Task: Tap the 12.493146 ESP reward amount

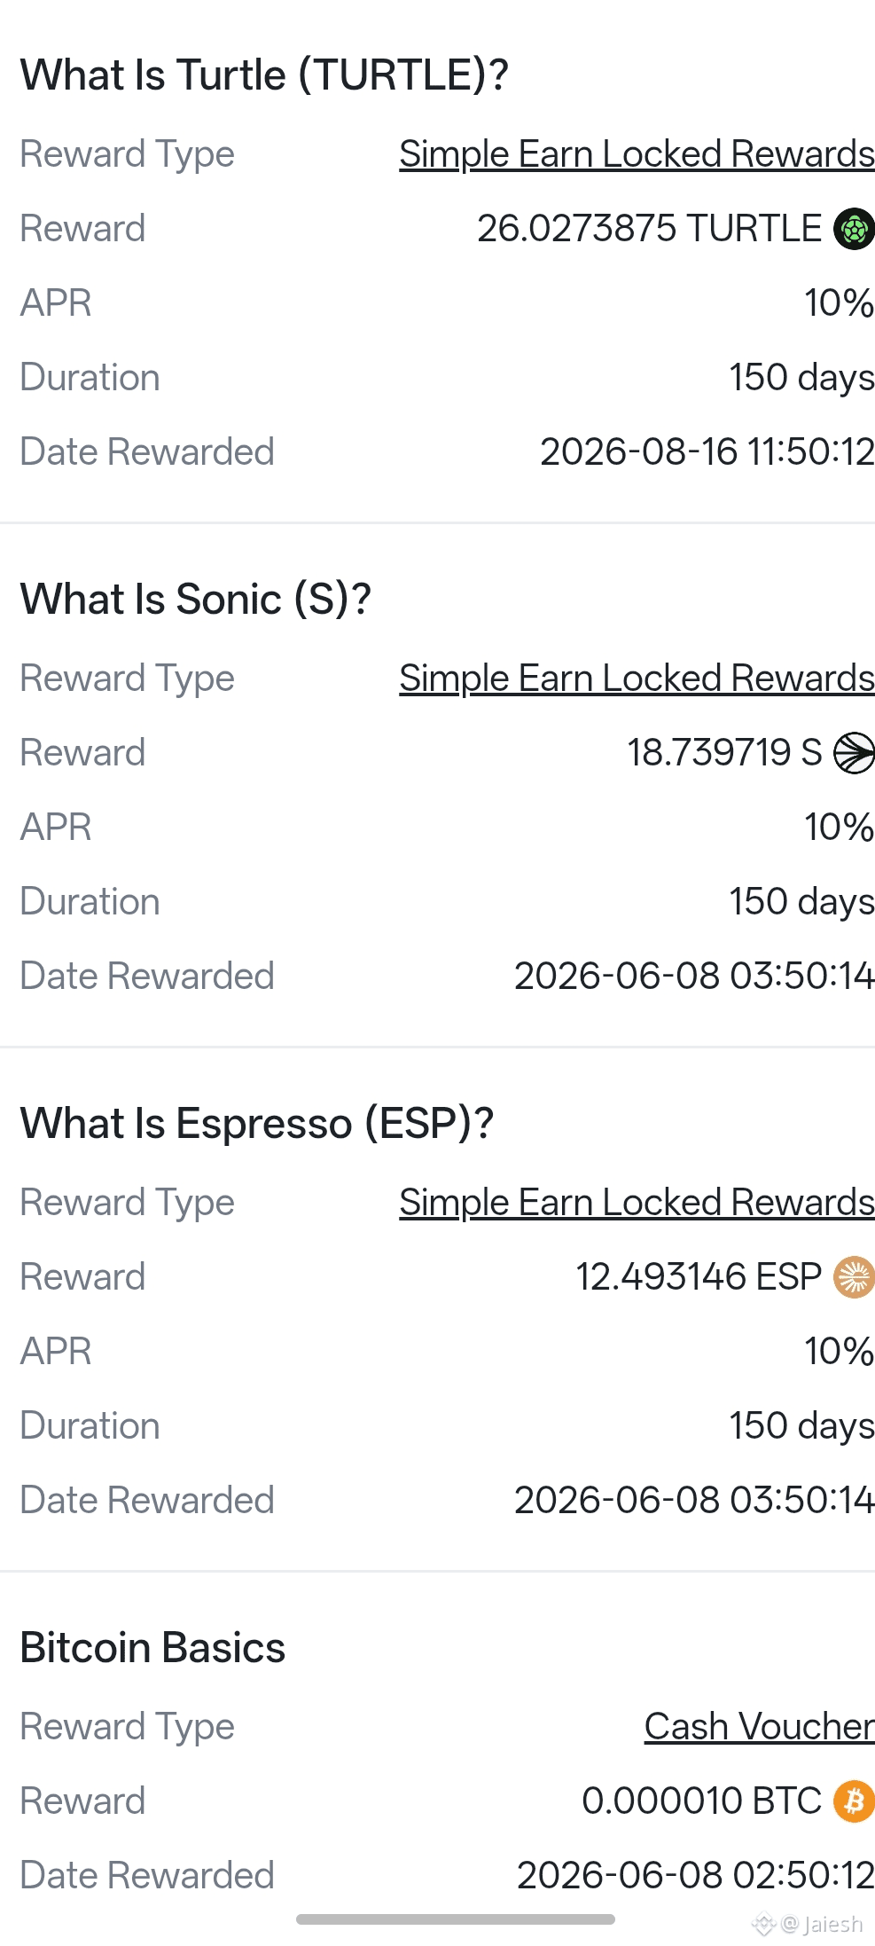Action: 699,1277
